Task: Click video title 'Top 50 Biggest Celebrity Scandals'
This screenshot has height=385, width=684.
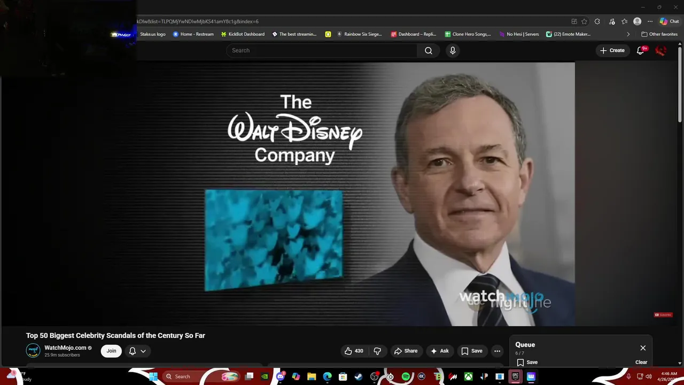Action: (115, 335)
